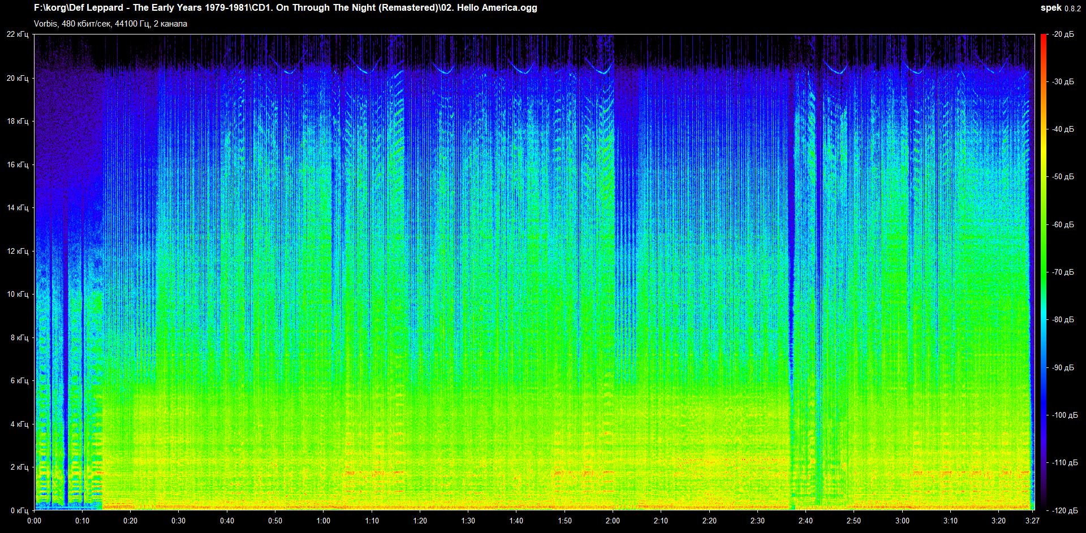Viewport: 1086px width, 533px height.
Task: Click the 3:27 end time marker
Action: coord(1032,521)
